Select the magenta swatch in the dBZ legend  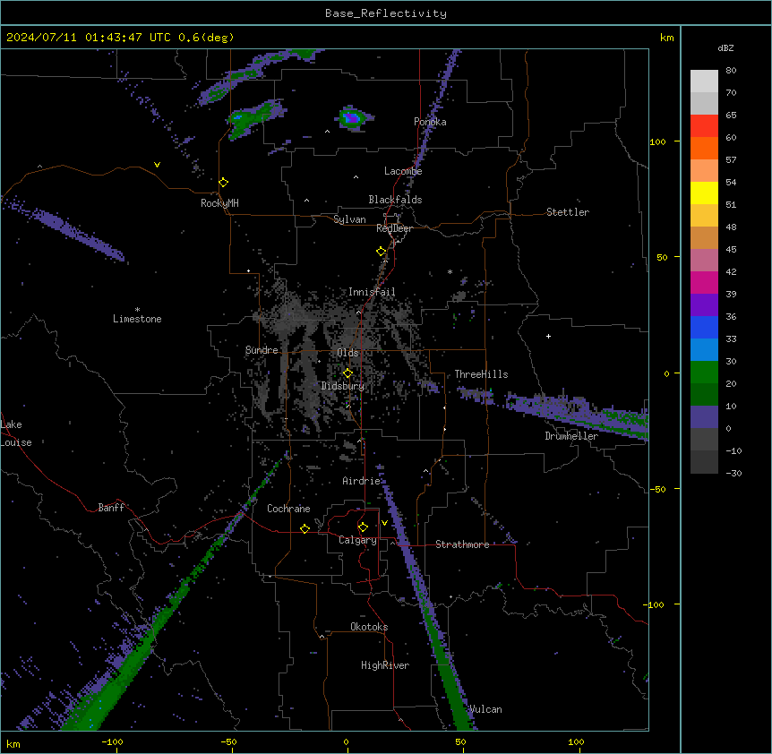click(x=704, y=282)
